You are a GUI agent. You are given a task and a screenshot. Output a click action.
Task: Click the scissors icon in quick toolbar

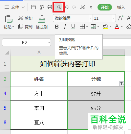coord(83,7)
